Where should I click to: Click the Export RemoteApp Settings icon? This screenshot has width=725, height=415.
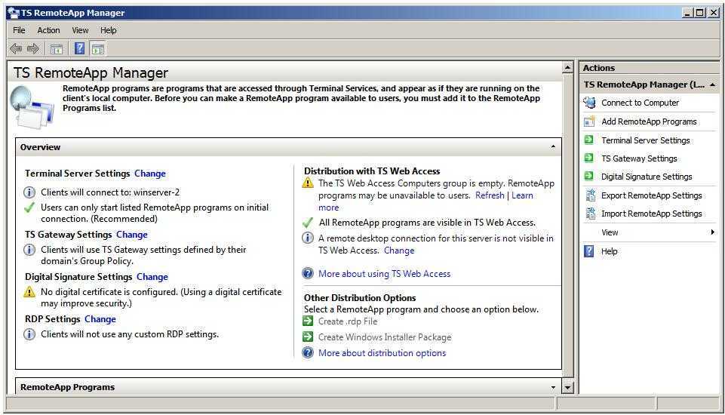coord(590,195)
